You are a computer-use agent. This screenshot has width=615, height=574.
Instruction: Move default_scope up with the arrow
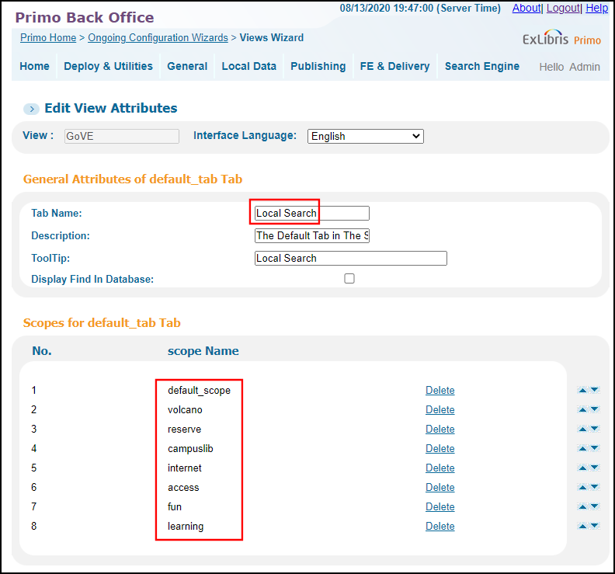(x=582, y=390)
